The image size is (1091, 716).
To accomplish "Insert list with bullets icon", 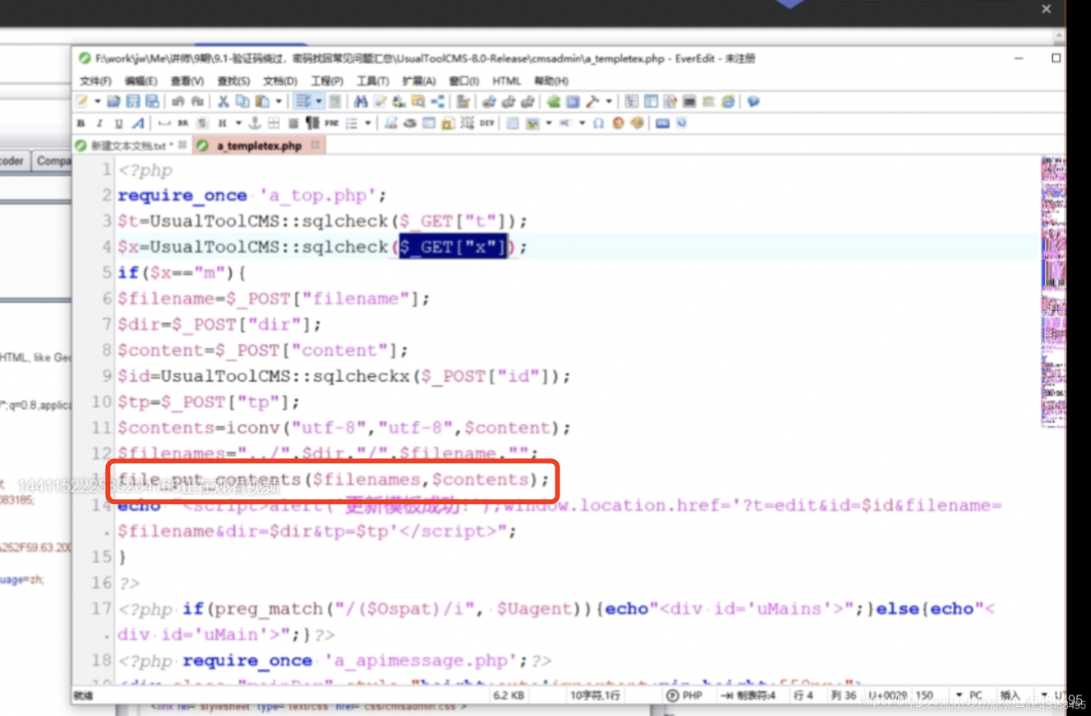I will point(352,123).
